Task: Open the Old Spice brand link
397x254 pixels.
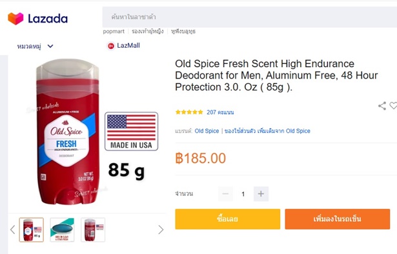Action: click(x=207, y=131)
